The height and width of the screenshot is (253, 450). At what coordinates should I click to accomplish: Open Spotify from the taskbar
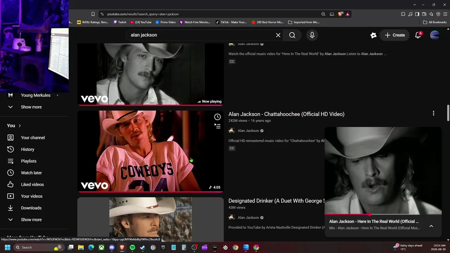[x=132, y=247]
